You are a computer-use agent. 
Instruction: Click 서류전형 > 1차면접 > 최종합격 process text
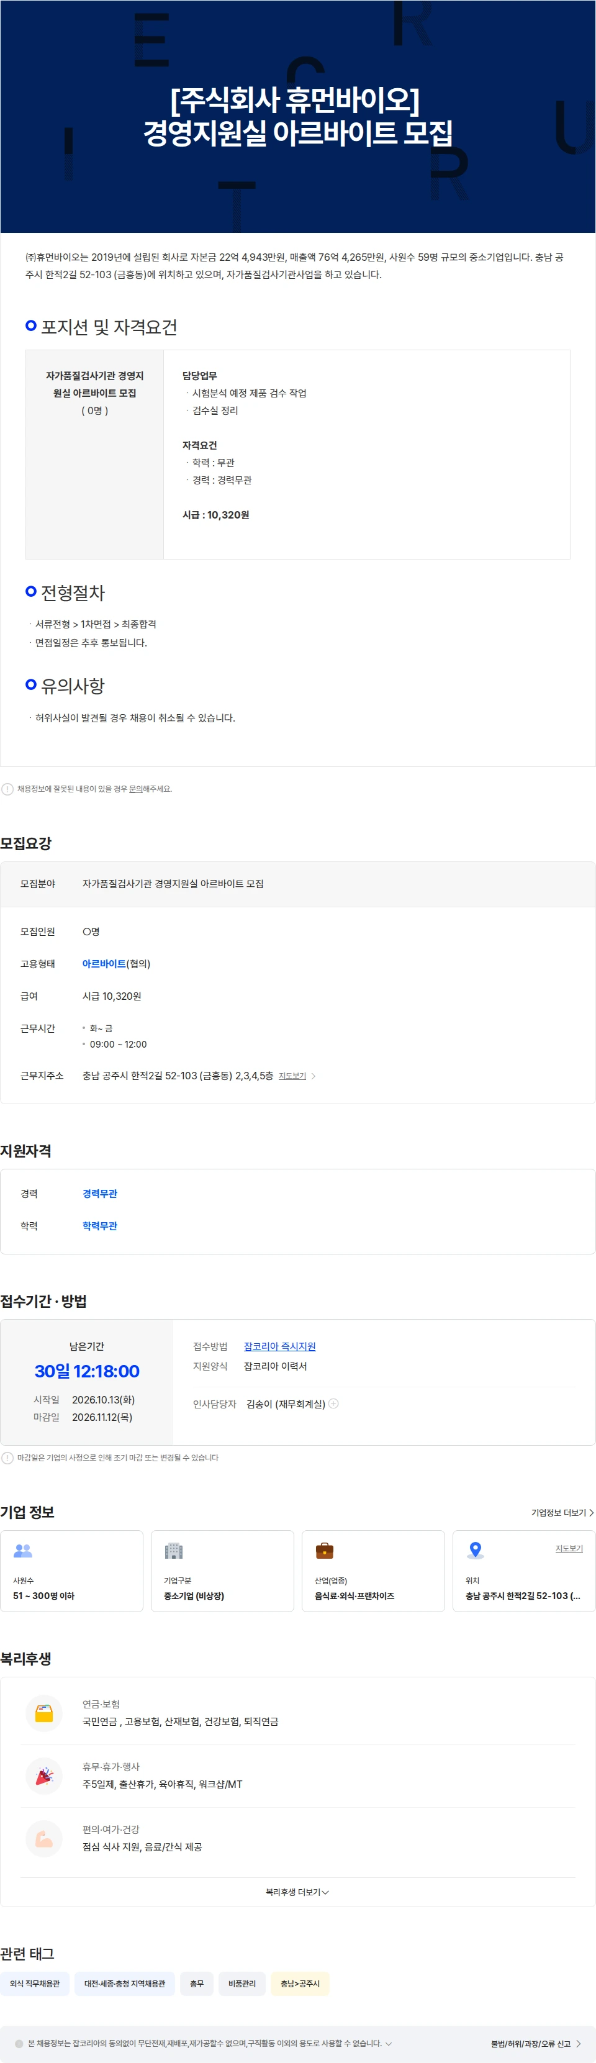click(x=96, y=624)
